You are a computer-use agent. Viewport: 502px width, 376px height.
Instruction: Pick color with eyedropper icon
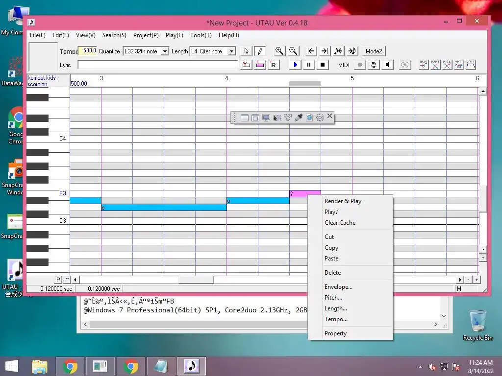pos(299,117)
